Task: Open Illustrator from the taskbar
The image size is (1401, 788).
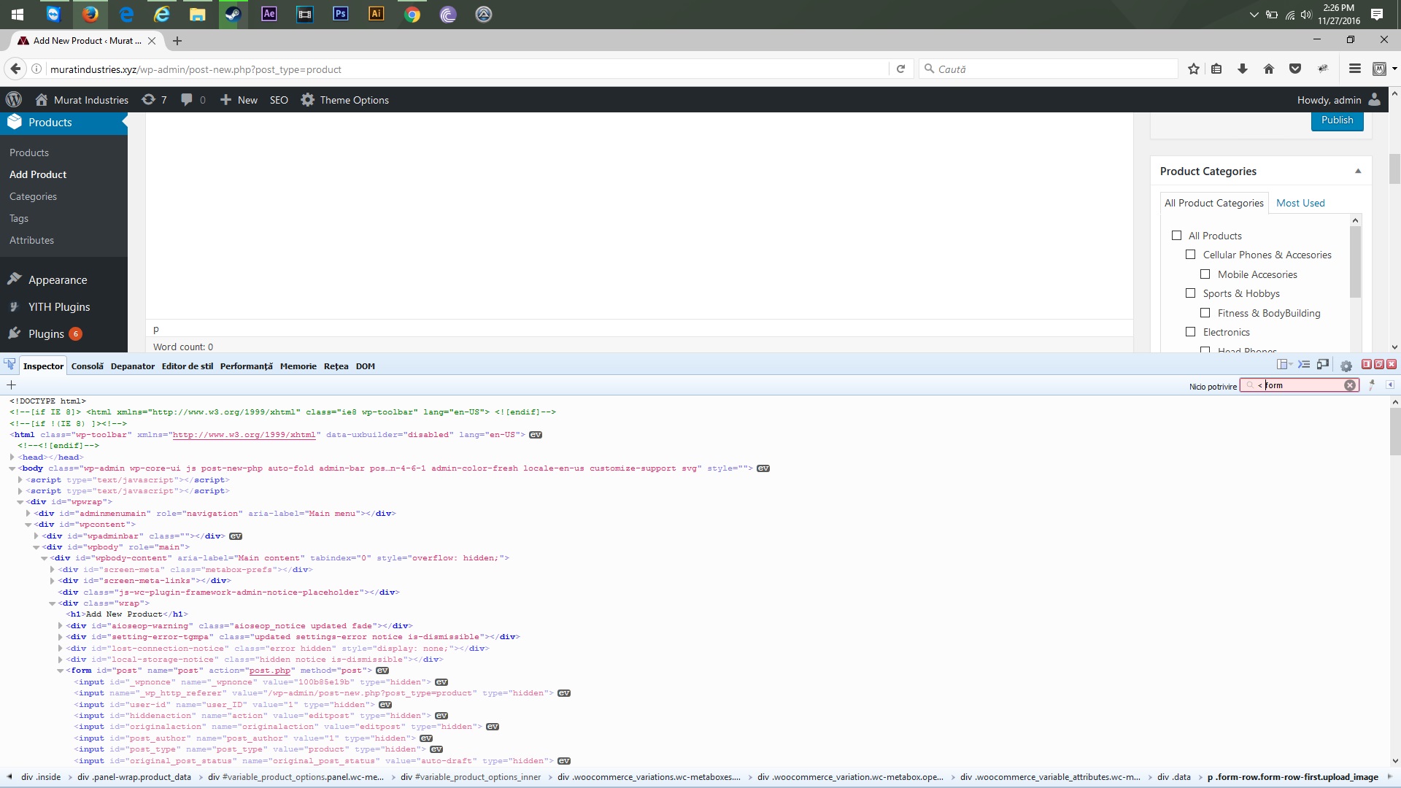Action: coord(377,14)
